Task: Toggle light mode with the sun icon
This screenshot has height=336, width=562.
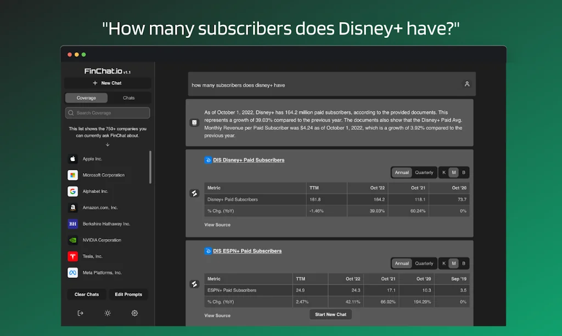Action: (108, 313)
